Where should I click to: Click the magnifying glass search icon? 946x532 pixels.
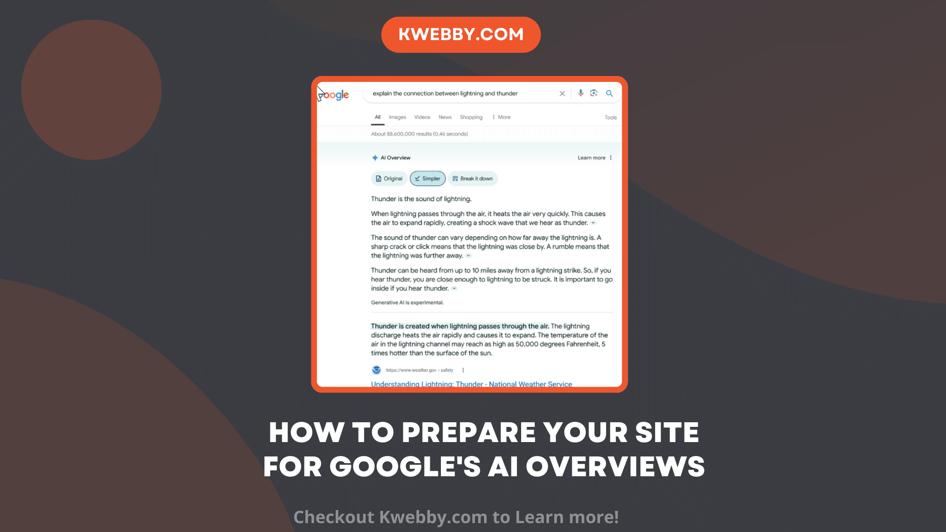pyautogui.click(x=609, y=93)
